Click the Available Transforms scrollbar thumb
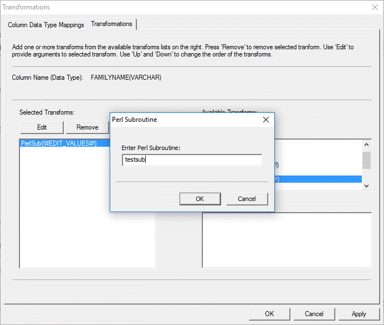Viewport: 384px width, 325px height. coord(366,160)
